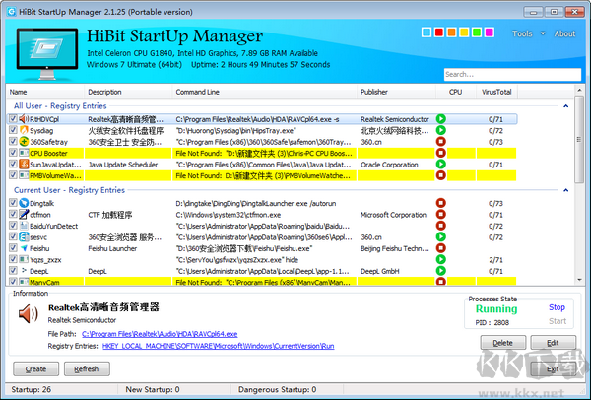Click the Delete button
The image size is (591, 400).
pyautogui.click(x=502, y=343)
